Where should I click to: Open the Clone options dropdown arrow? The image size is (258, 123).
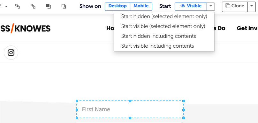click(x=251, y=7)
